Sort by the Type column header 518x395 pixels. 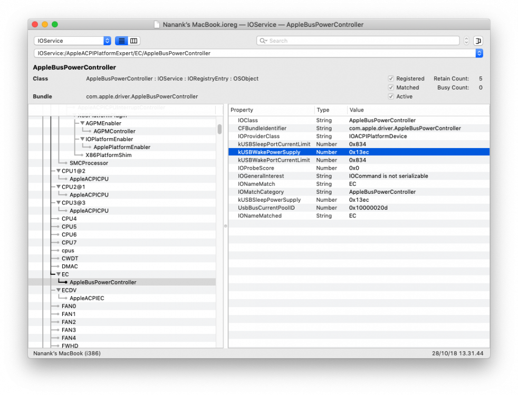[331, 110]
